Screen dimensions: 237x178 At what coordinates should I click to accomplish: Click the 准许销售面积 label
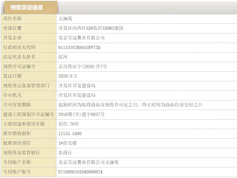point(17,133)
